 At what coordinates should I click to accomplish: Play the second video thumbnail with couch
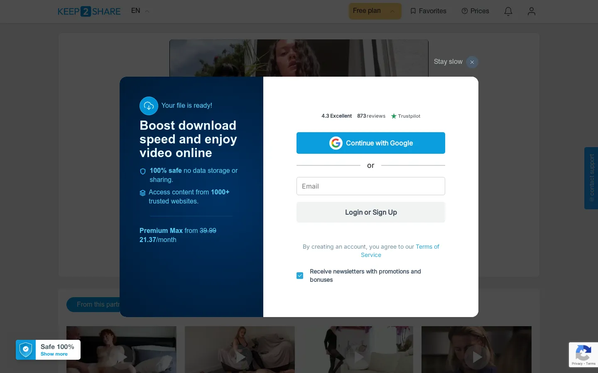pos(240,349)
